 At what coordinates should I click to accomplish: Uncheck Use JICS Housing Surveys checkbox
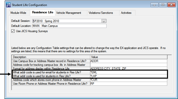pyautogui.click(x=13, y=31)
